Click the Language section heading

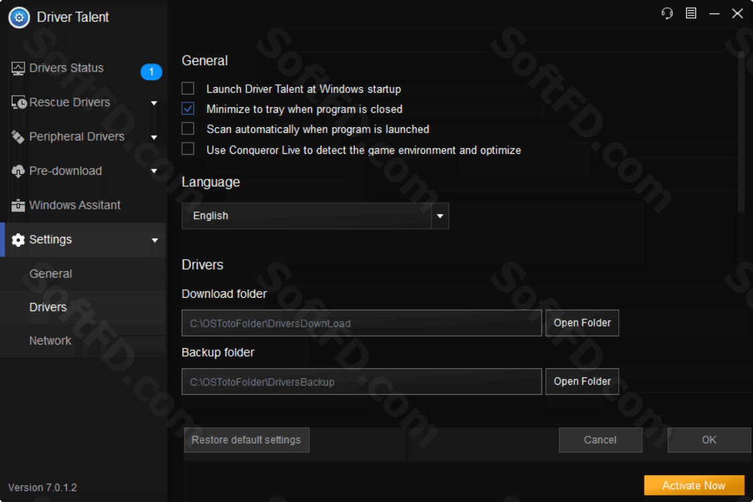pos(211,182)
